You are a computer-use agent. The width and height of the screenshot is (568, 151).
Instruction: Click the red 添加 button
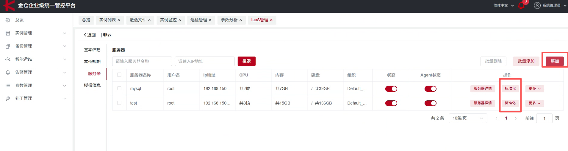point(554,61)
